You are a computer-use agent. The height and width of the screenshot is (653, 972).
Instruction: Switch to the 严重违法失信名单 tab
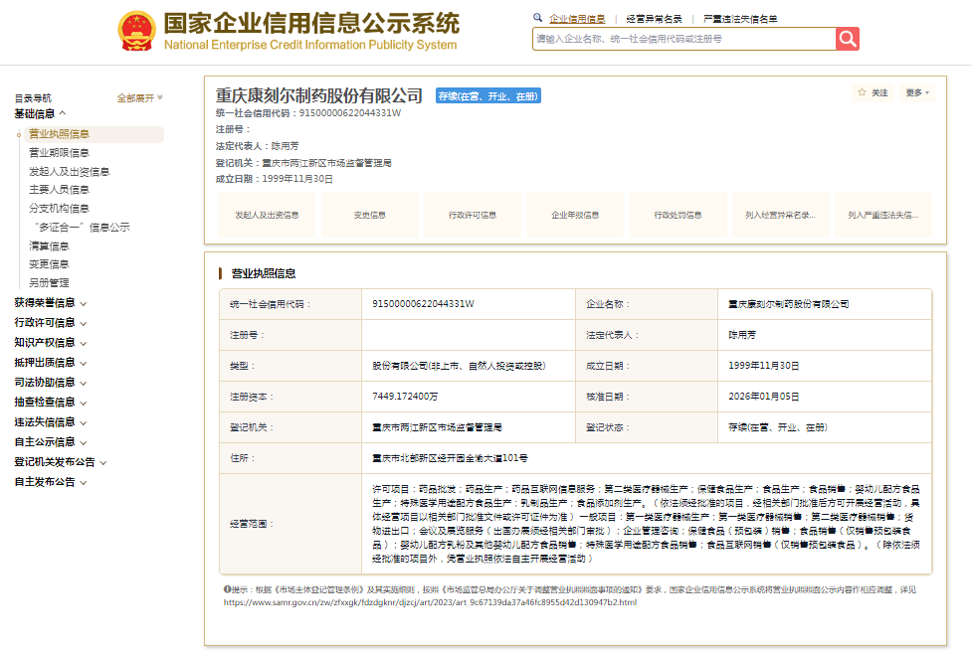click(x=740, y=19)
